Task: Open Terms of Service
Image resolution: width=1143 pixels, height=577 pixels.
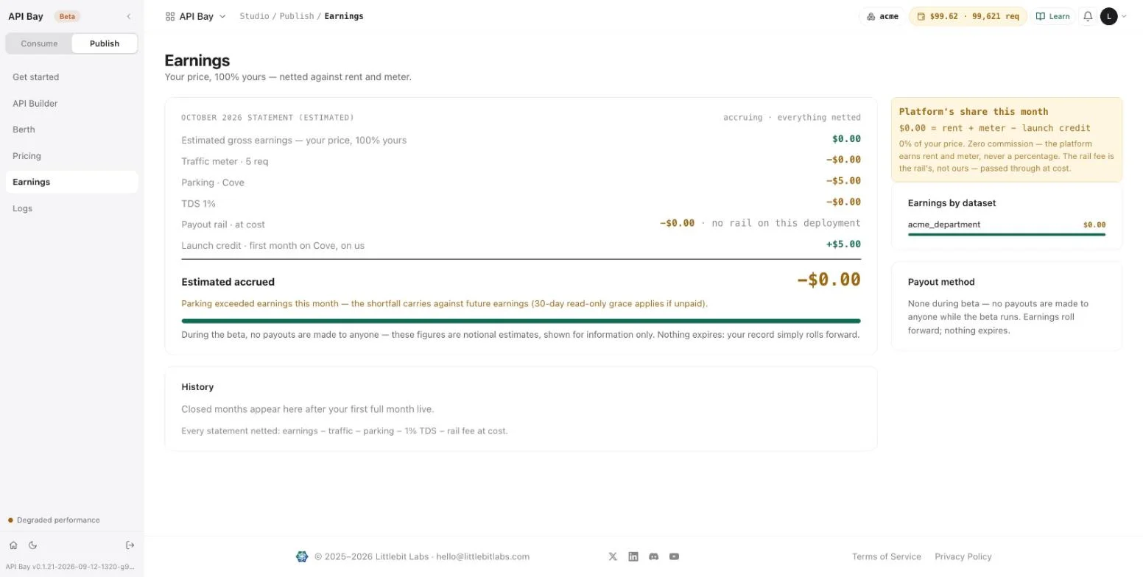Action: click(x=887, y=556)
